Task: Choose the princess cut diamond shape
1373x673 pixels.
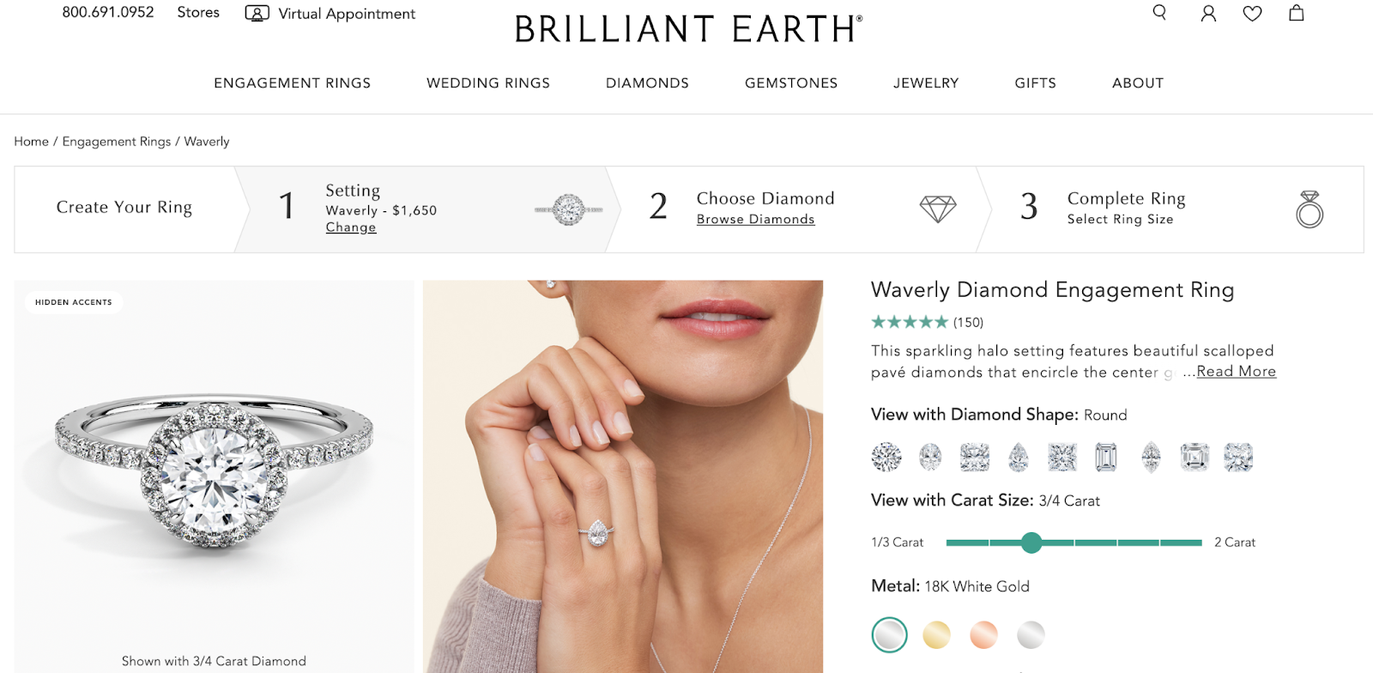Action: (x=1062, y=458)
